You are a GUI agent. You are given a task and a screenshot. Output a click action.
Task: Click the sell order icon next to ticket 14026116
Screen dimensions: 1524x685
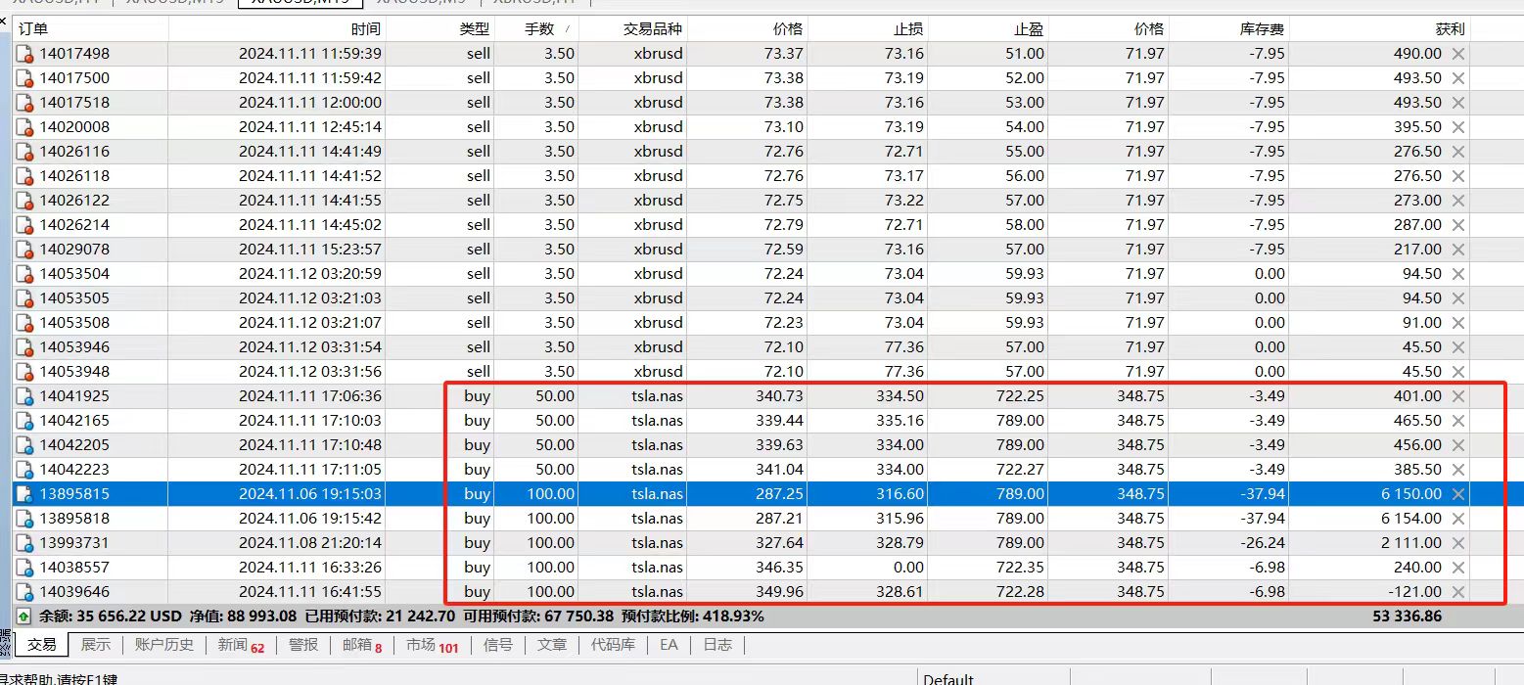click(23, 151)
